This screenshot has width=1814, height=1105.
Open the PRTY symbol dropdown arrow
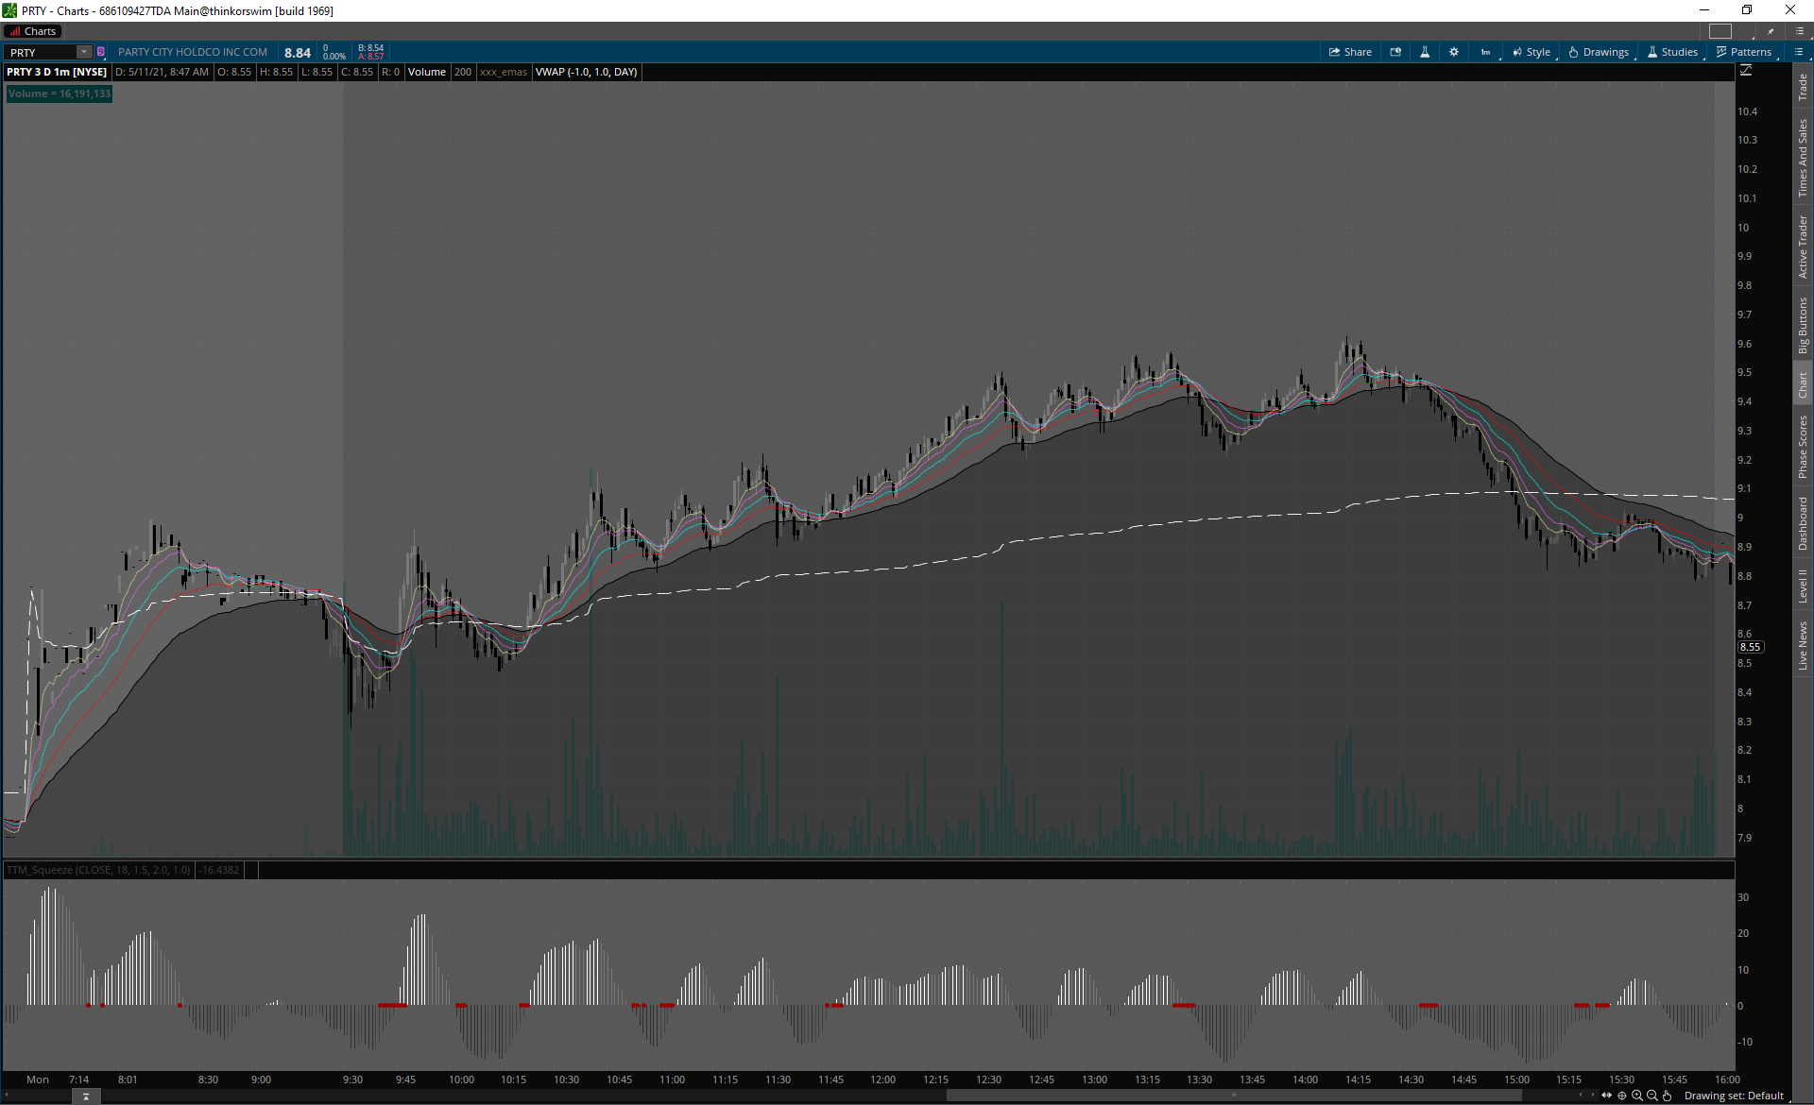pyautogui.click(x=84, y=52)
